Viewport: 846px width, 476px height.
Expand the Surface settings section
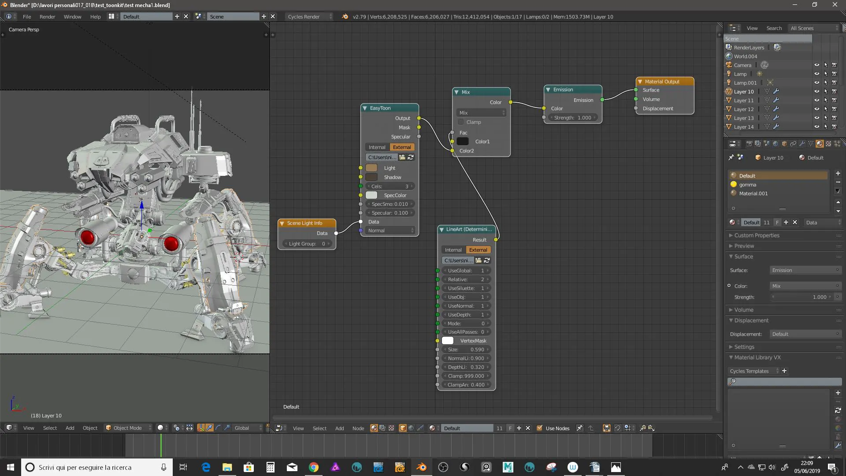tap(744, 257)
